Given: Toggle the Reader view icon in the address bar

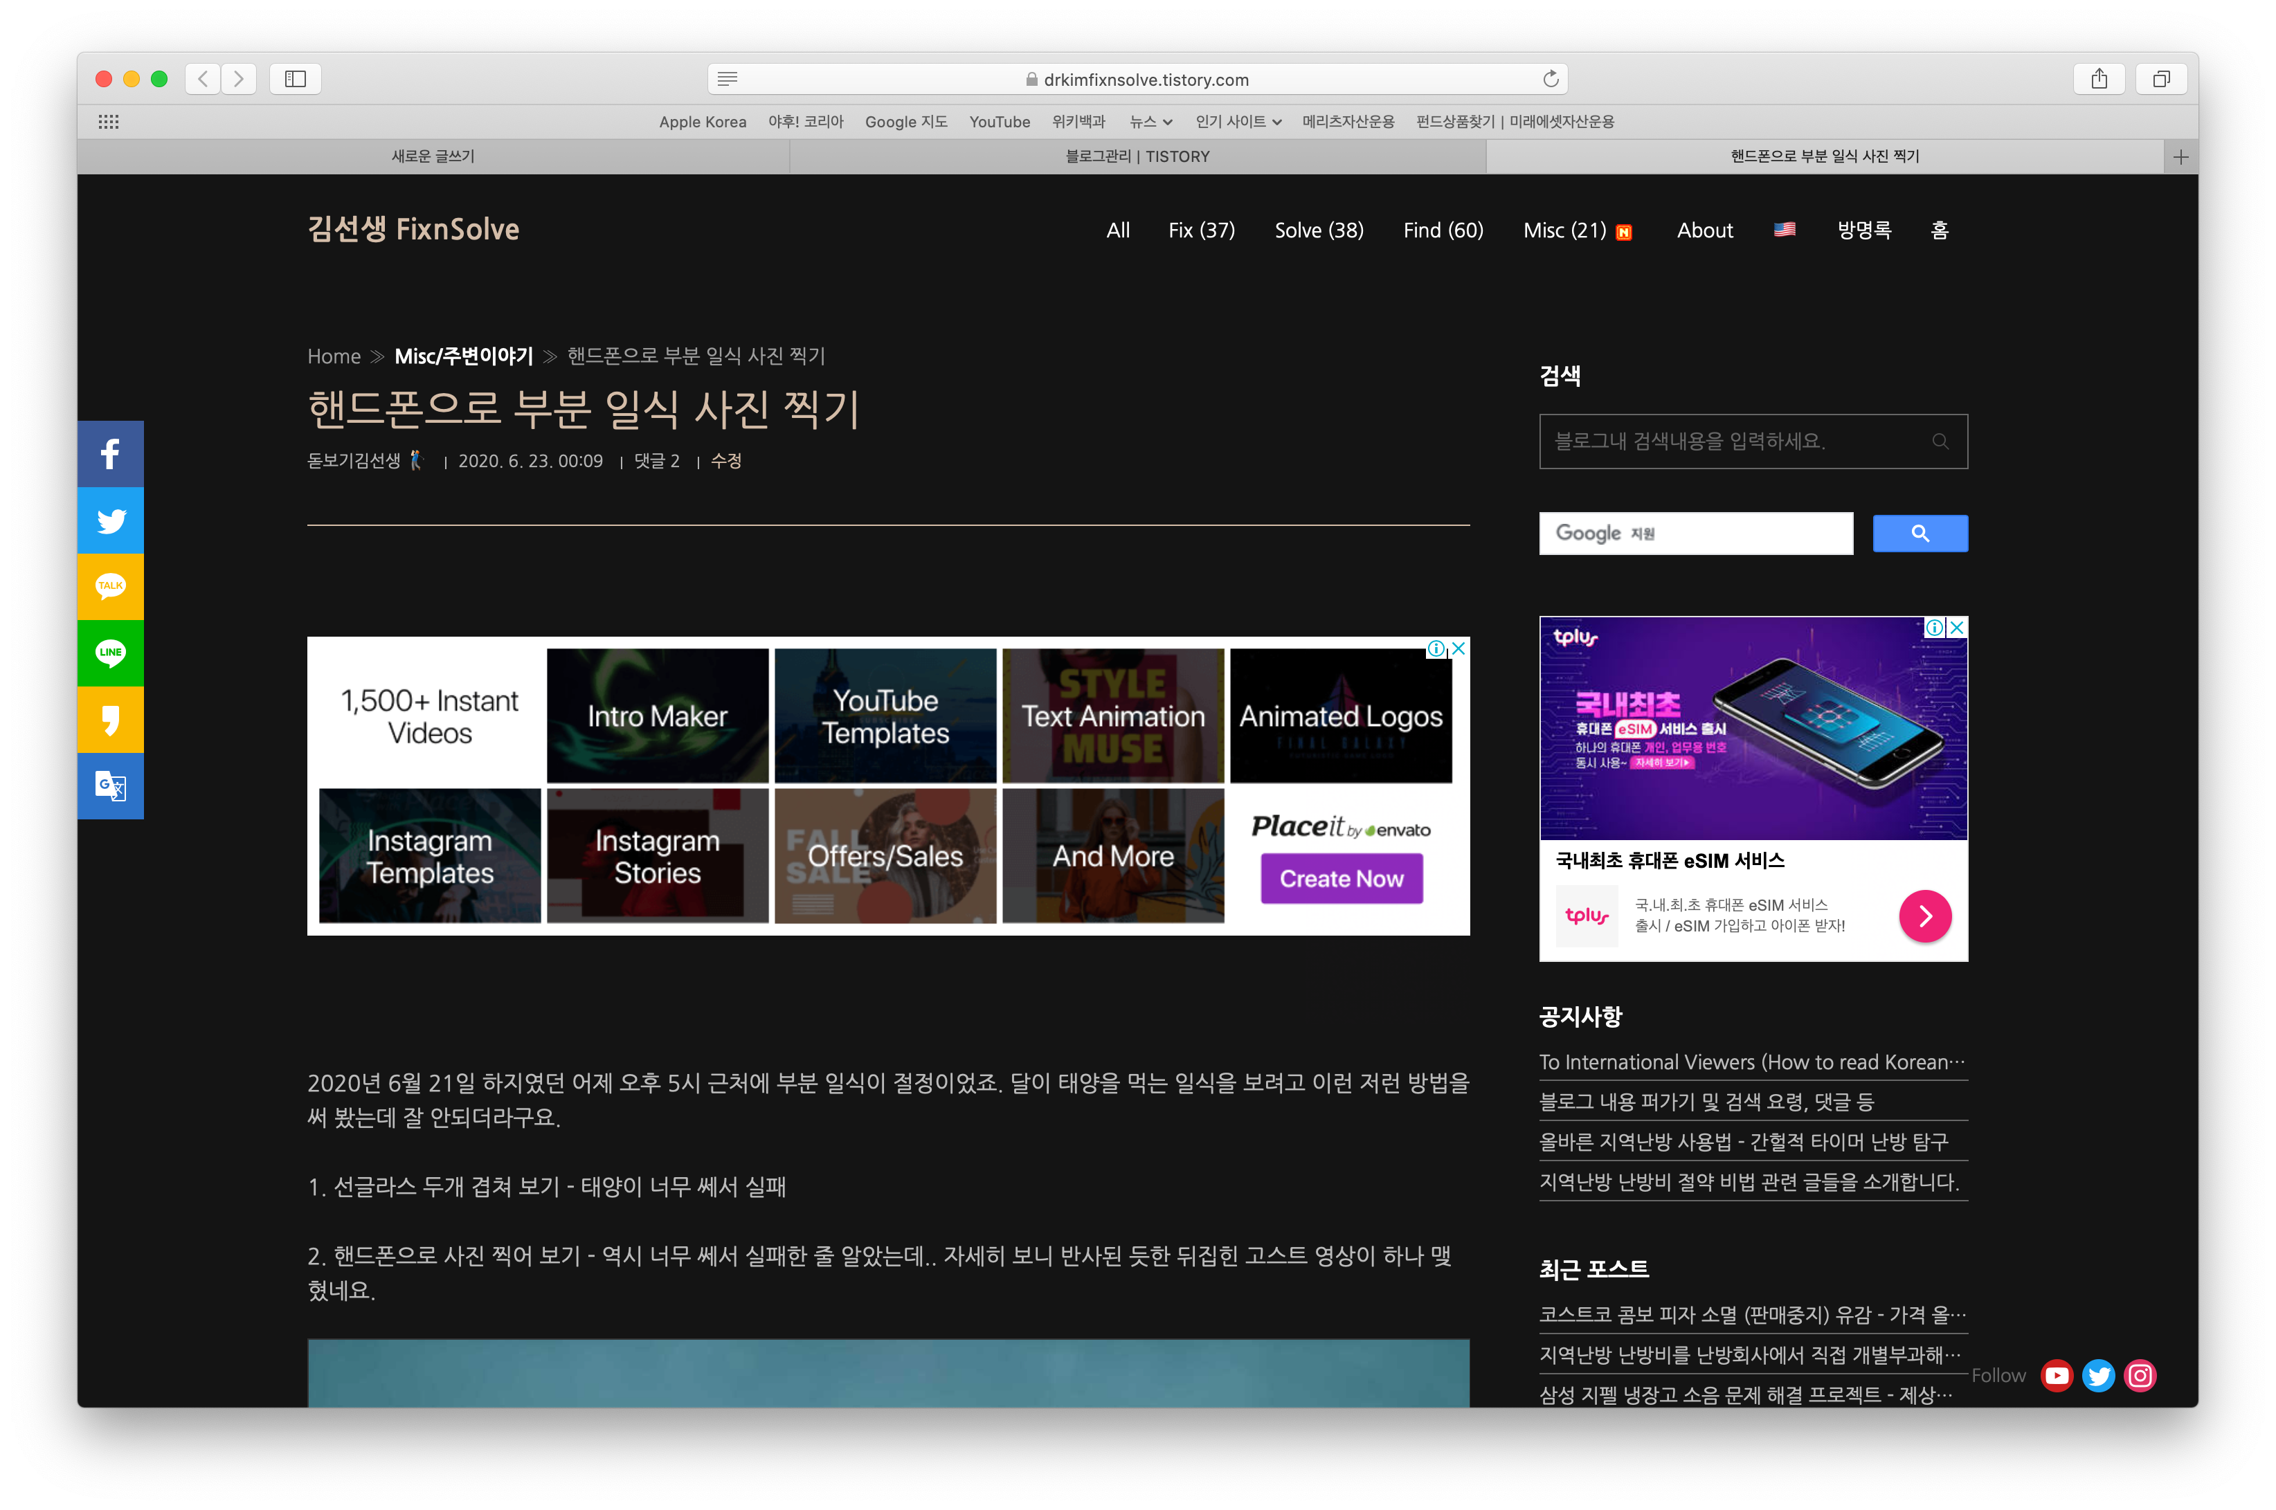Looking at the screenshot, I should tap(728, 79).
